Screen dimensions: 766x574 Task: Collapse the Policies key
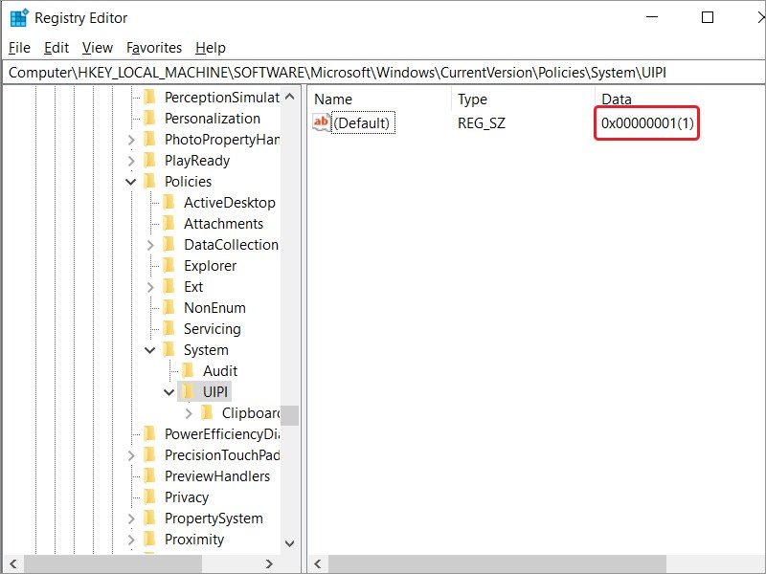tap(131, 182)
